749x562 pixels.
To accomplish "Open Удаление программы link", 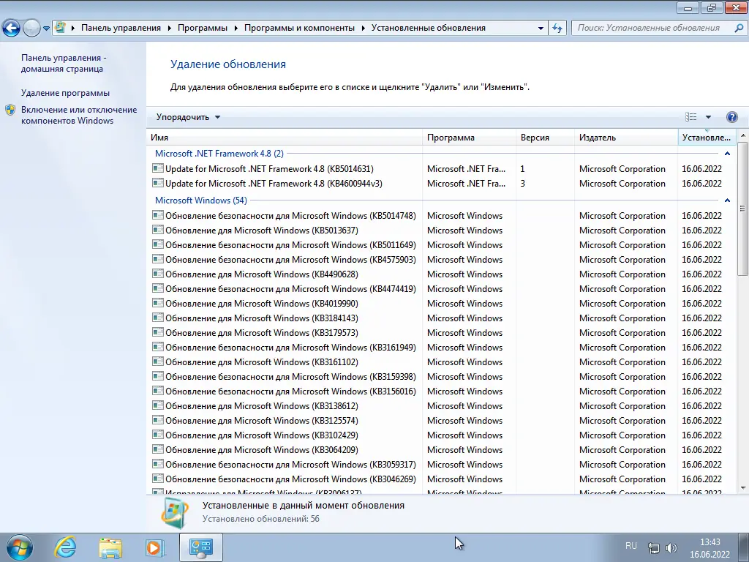I will click(65, 93).
